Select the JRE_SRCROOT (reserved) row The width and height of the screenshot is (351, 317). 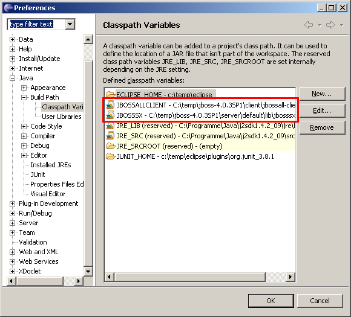(x=200, y=146)
